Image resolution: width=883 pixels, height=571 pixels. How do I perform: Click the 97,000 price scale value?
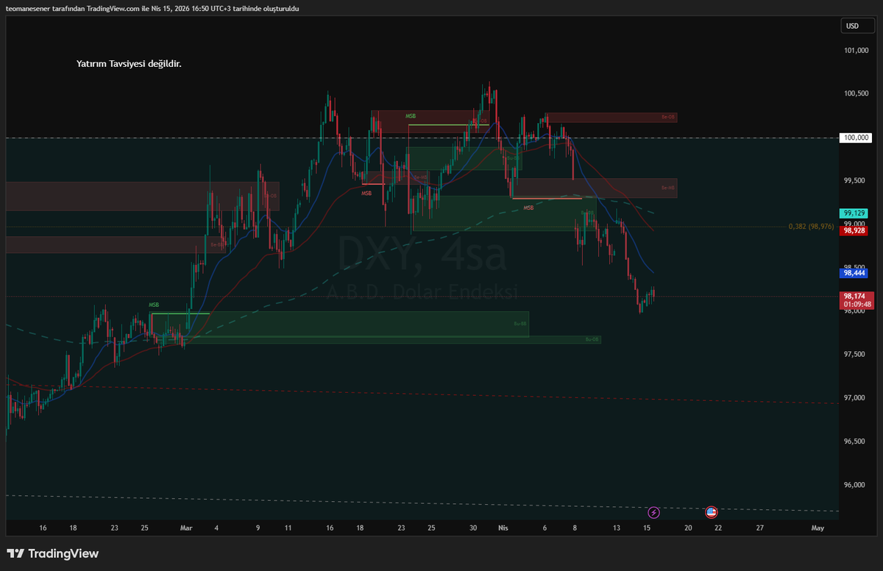[x=855, y=397]
